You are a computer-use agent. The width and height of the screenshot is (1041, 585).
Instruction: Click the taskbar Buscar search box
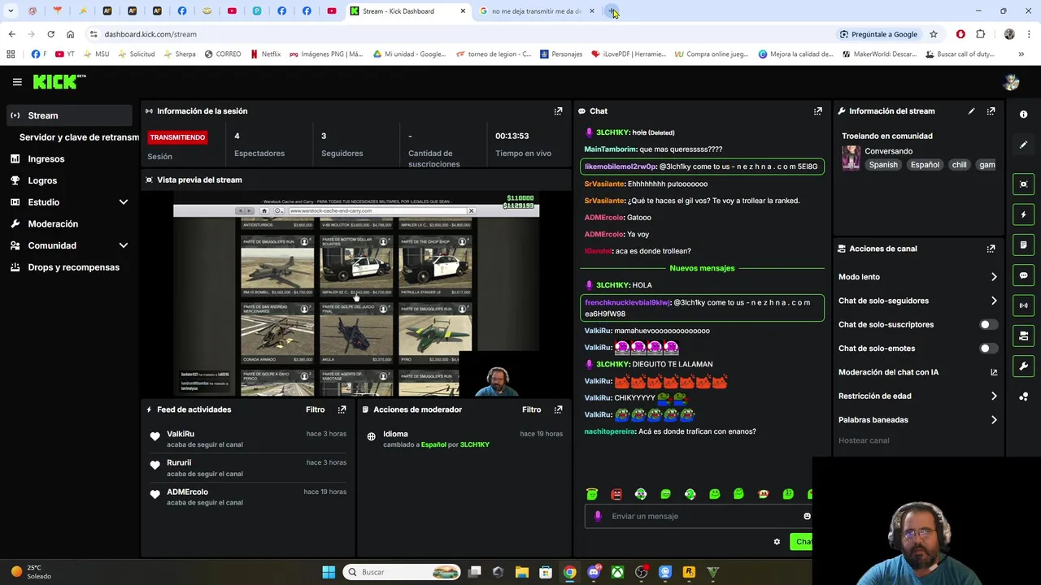(x=403, y=572)
